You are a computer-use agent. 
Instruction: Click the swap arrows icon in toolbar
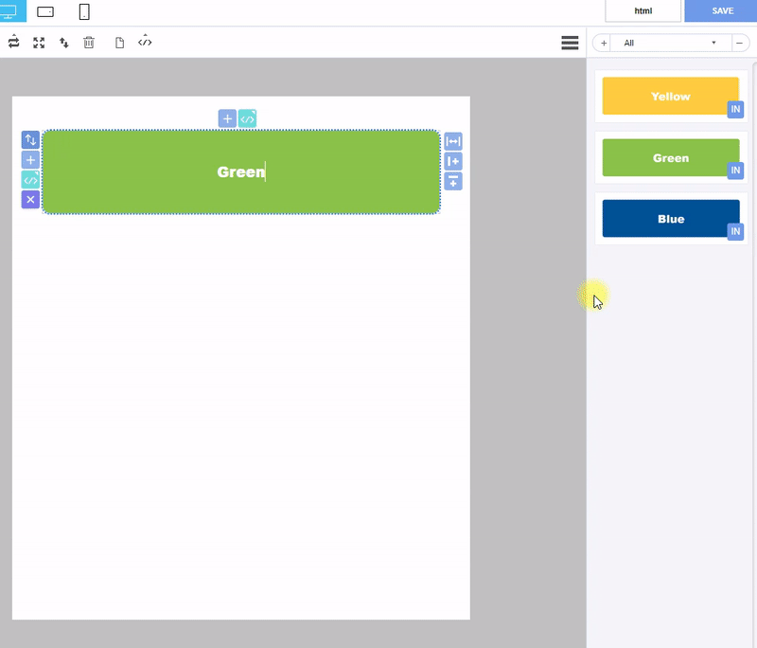[14, 42]
